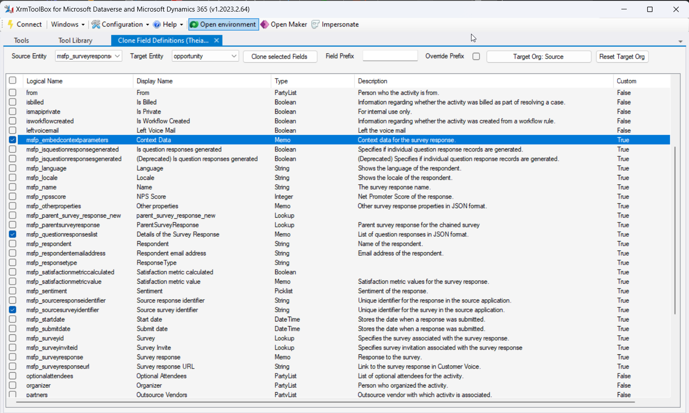Sort by the Description column header

point(484,81)
